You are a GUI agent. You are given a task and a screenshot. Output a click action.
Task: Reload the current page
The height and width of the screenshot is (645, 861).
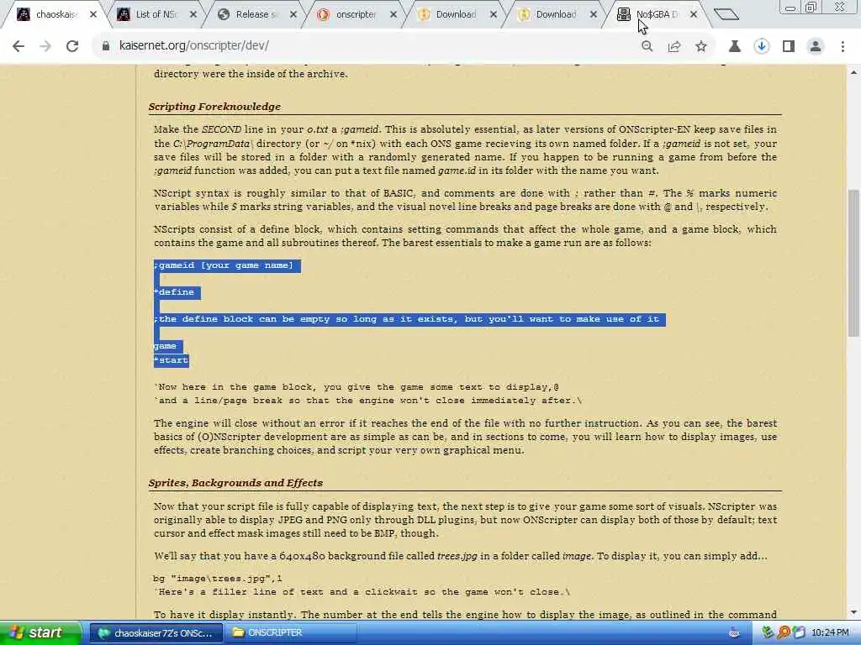pyautogui.click(x=72, y=46)
